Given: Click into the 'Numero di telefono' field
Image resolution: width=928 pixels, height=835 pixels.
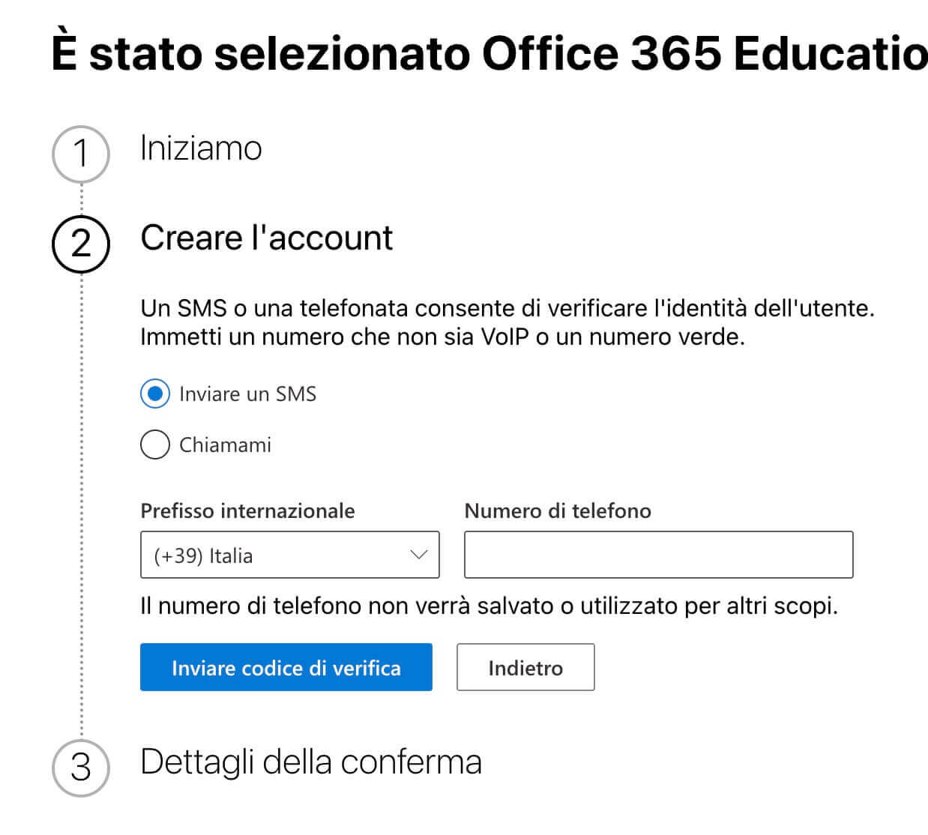Looking at the screenshot, I should click(658, 555).
